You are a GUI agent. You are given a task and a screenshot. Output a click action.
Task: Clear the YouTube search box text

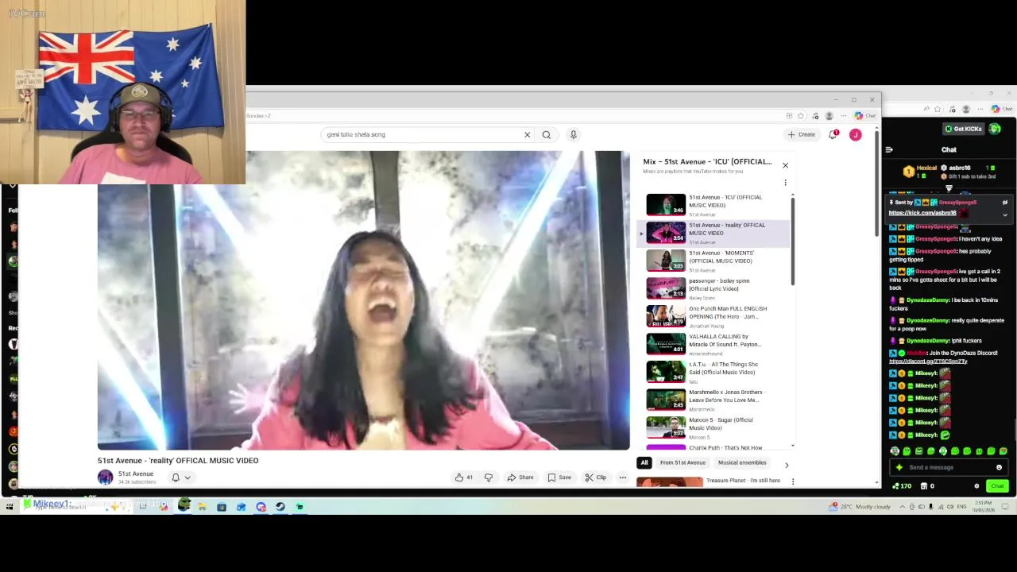click(527, 134)
